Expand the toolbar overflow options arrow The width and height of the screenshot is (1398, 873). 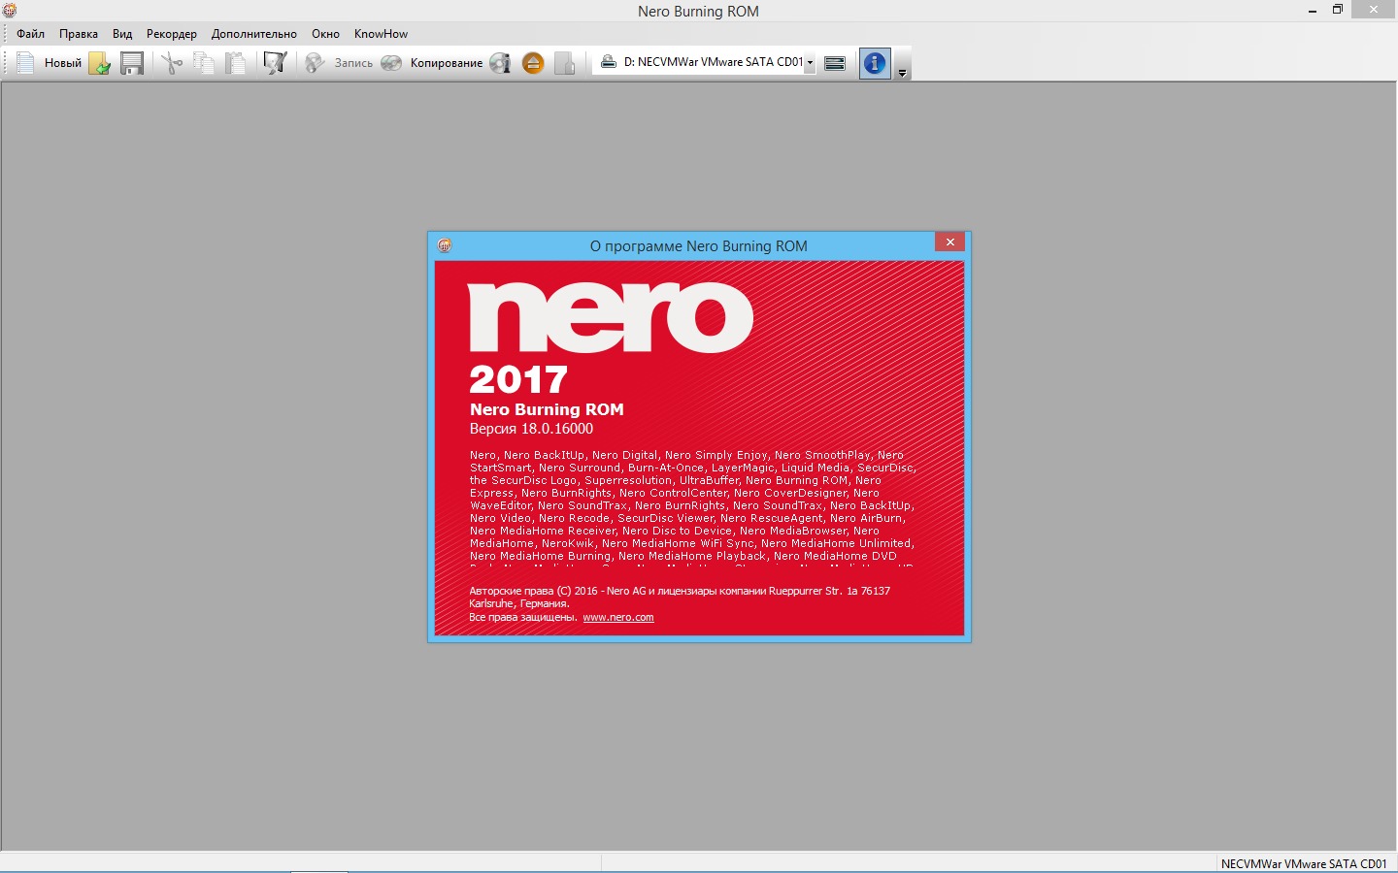point(902,73)
